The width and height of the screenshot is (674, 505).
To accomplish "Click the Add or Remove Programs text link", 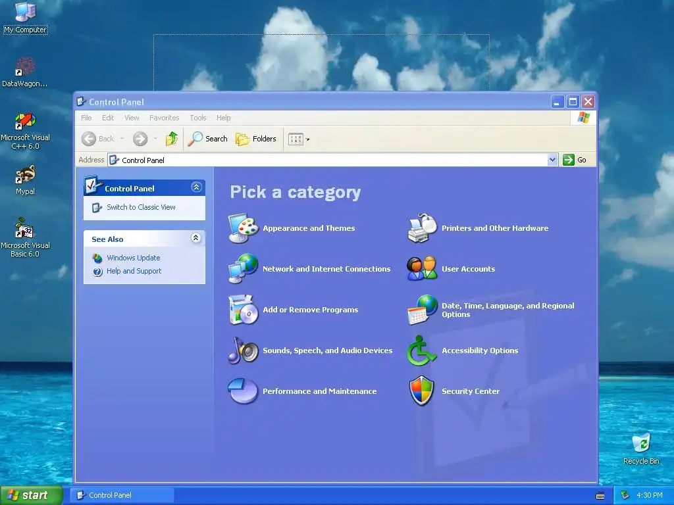I will point(311,310).
